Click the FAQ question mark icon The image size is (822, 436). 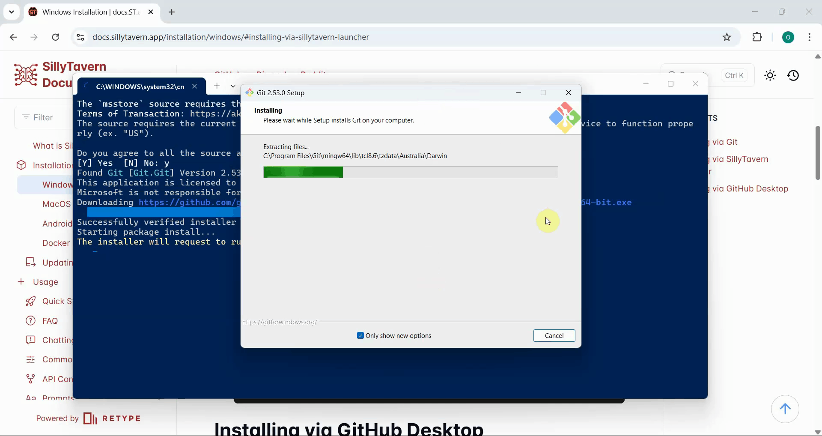point(30,320)
